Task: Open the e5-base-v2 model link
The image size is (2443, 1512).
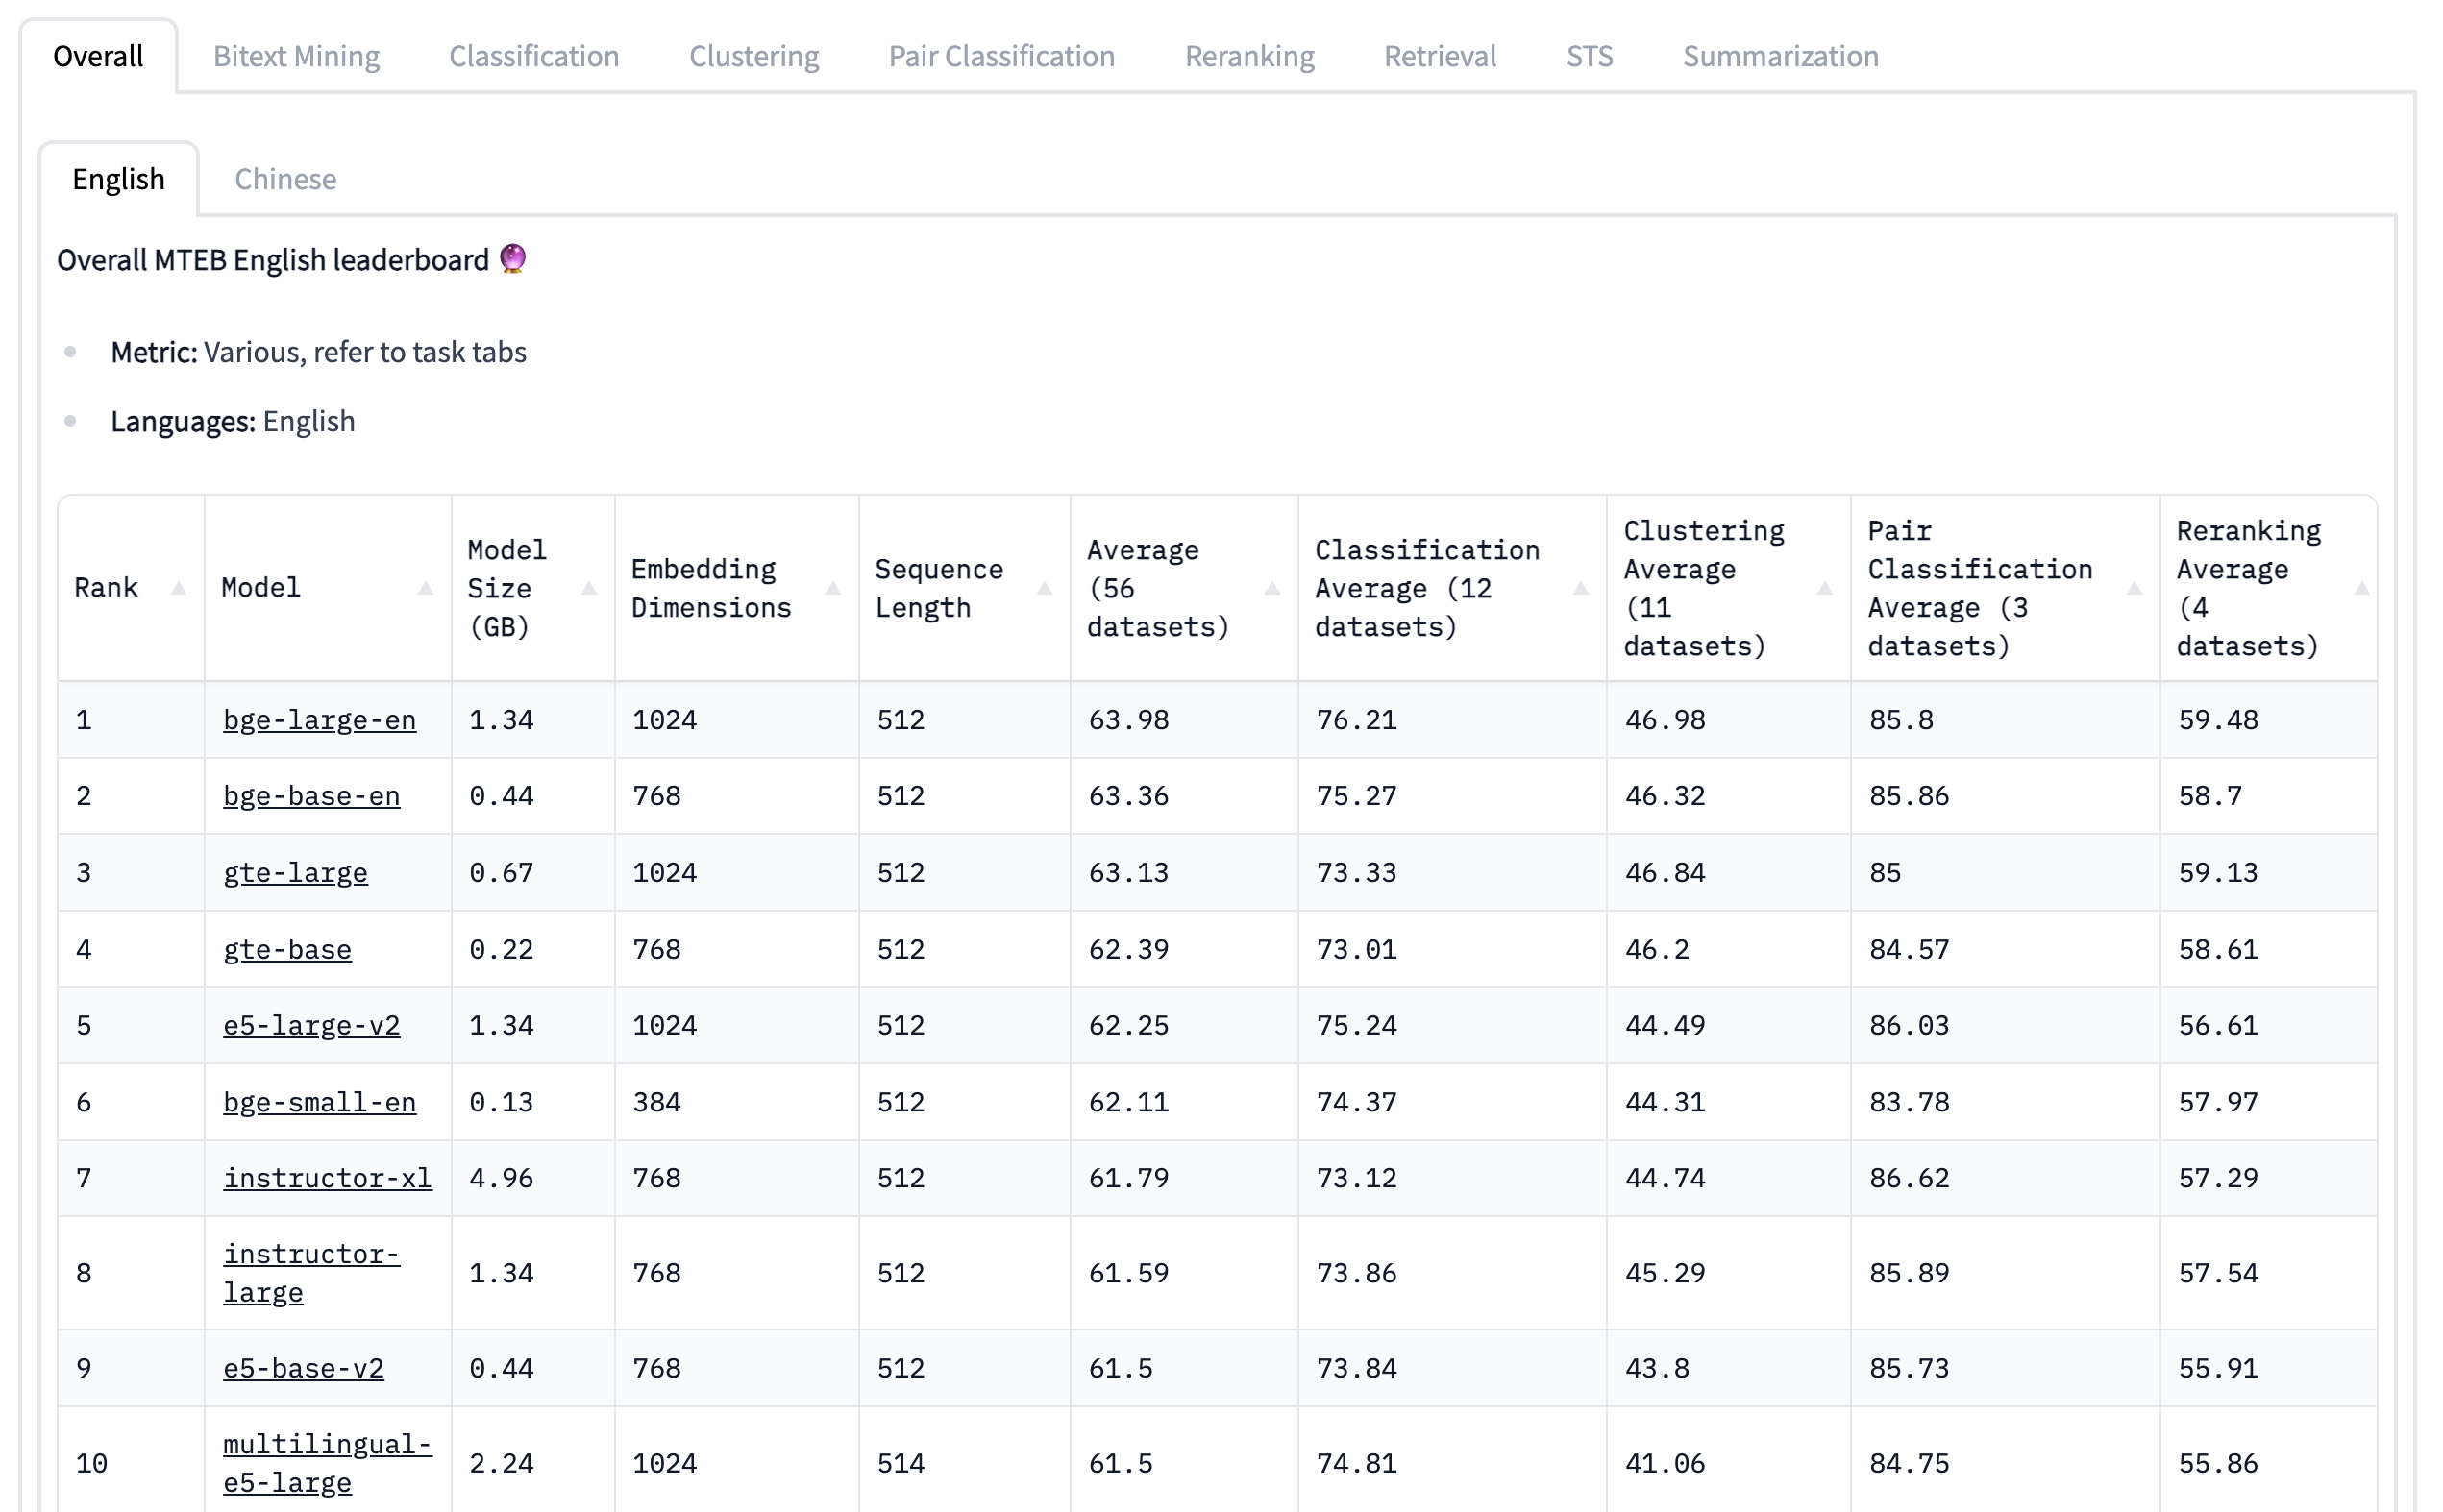Action: coord(303,1368)
